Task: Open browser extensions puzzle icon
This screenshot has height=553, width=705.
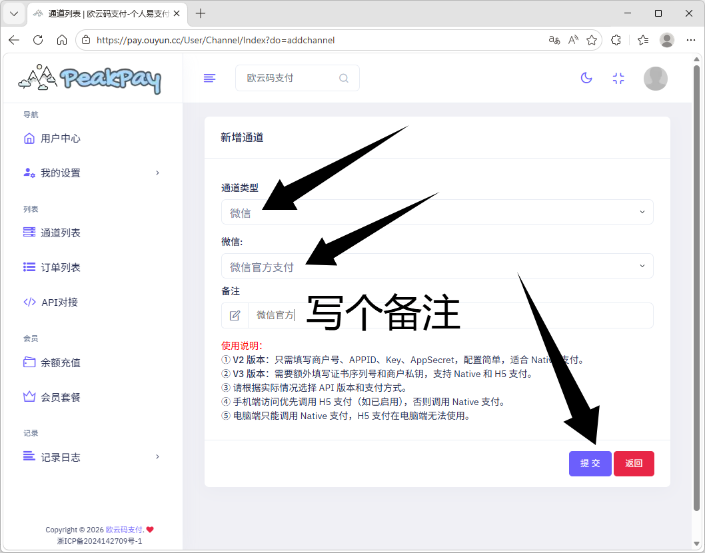Action: 616,40
